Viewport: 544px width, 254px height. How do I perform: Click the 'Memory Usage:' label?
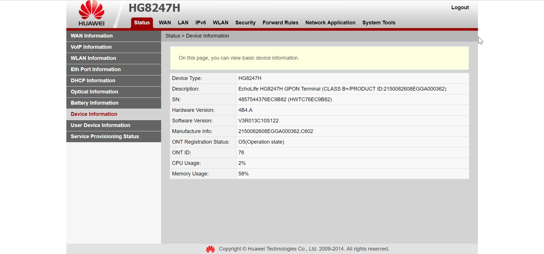point(190,174)
